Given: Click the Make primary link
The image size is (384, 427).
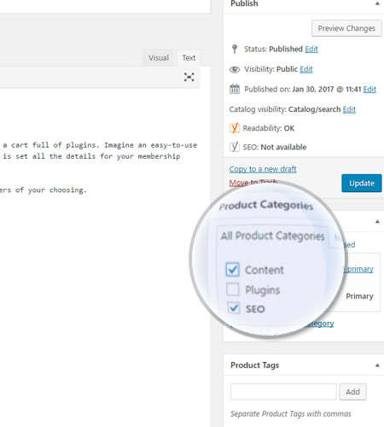Looking at the screenshot, I should click(x=359, y=269).
